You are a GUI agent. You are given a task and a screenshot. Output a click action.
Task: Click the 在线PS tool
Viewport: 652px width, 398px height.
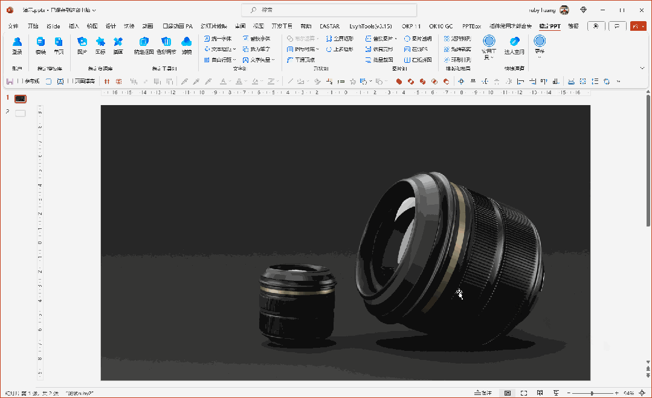[x=416, y=49]
